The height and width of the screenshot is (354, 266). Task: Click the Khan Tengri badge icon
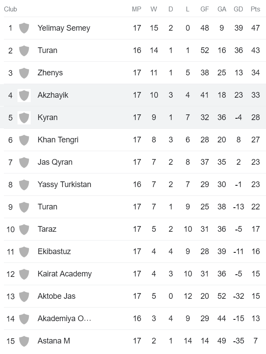click(24, 140)
